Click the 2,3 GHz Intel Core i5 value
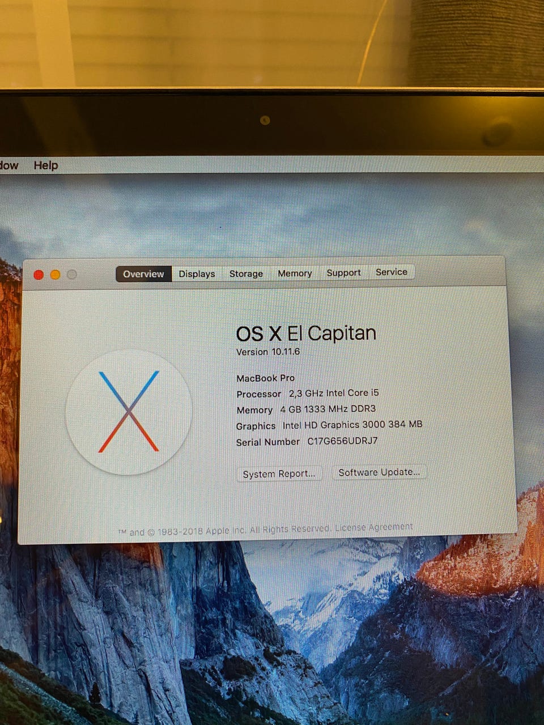Viewport: 544px width, 725px height. tap(334, 393)
